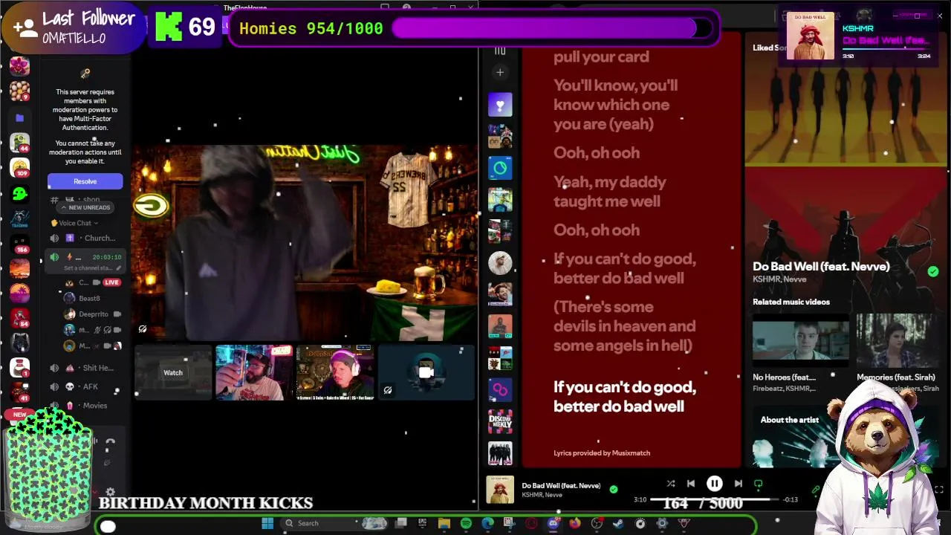Viewport: 951px width, 535px height.
Task: Open Spotify from the Windows taskbar
Action: point(466,523)
